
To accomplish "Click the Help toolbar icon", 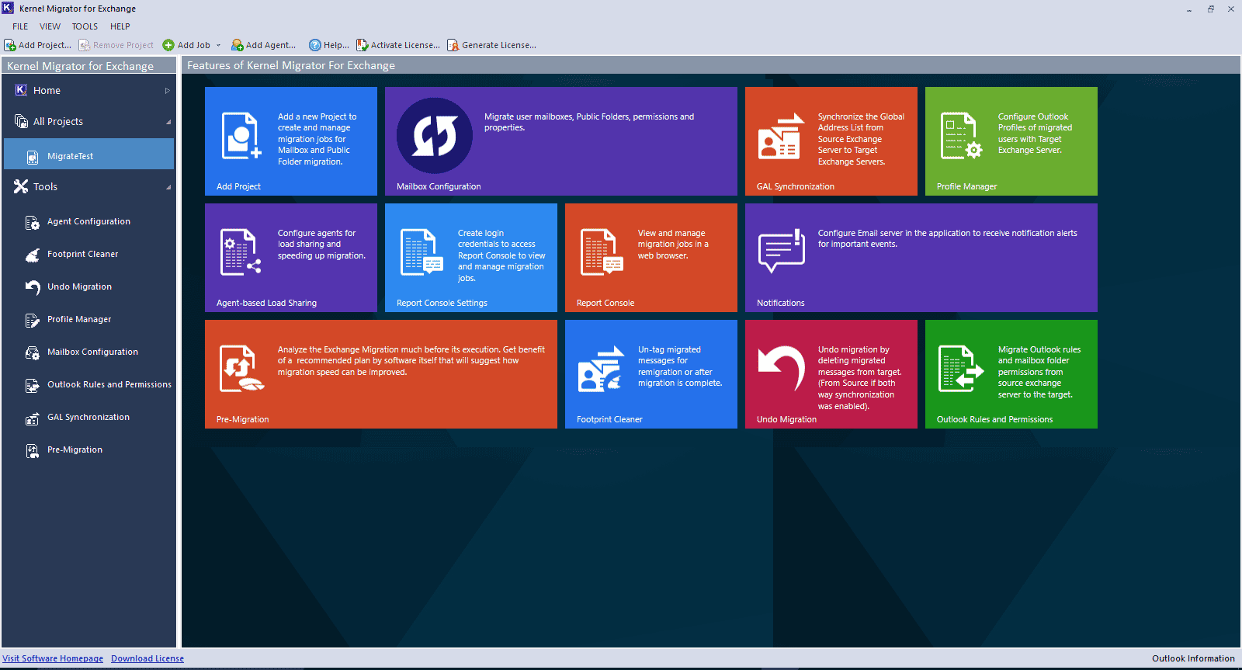I will click(x=314, y=45).
